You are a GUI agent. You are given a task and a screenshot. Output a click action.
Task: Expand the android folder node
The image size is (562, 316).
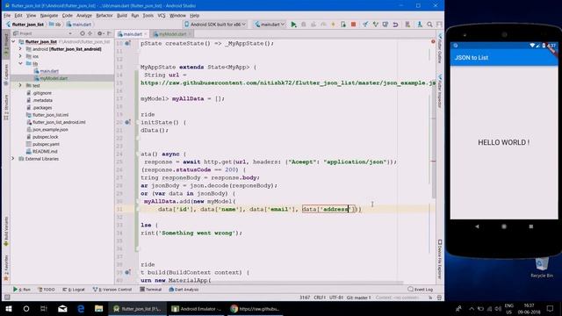20,49
